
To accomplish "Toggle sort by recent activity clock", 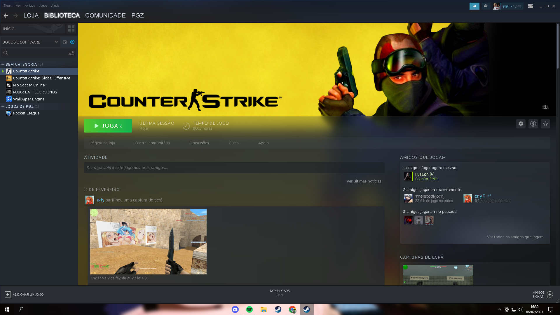I will point(65,42).
